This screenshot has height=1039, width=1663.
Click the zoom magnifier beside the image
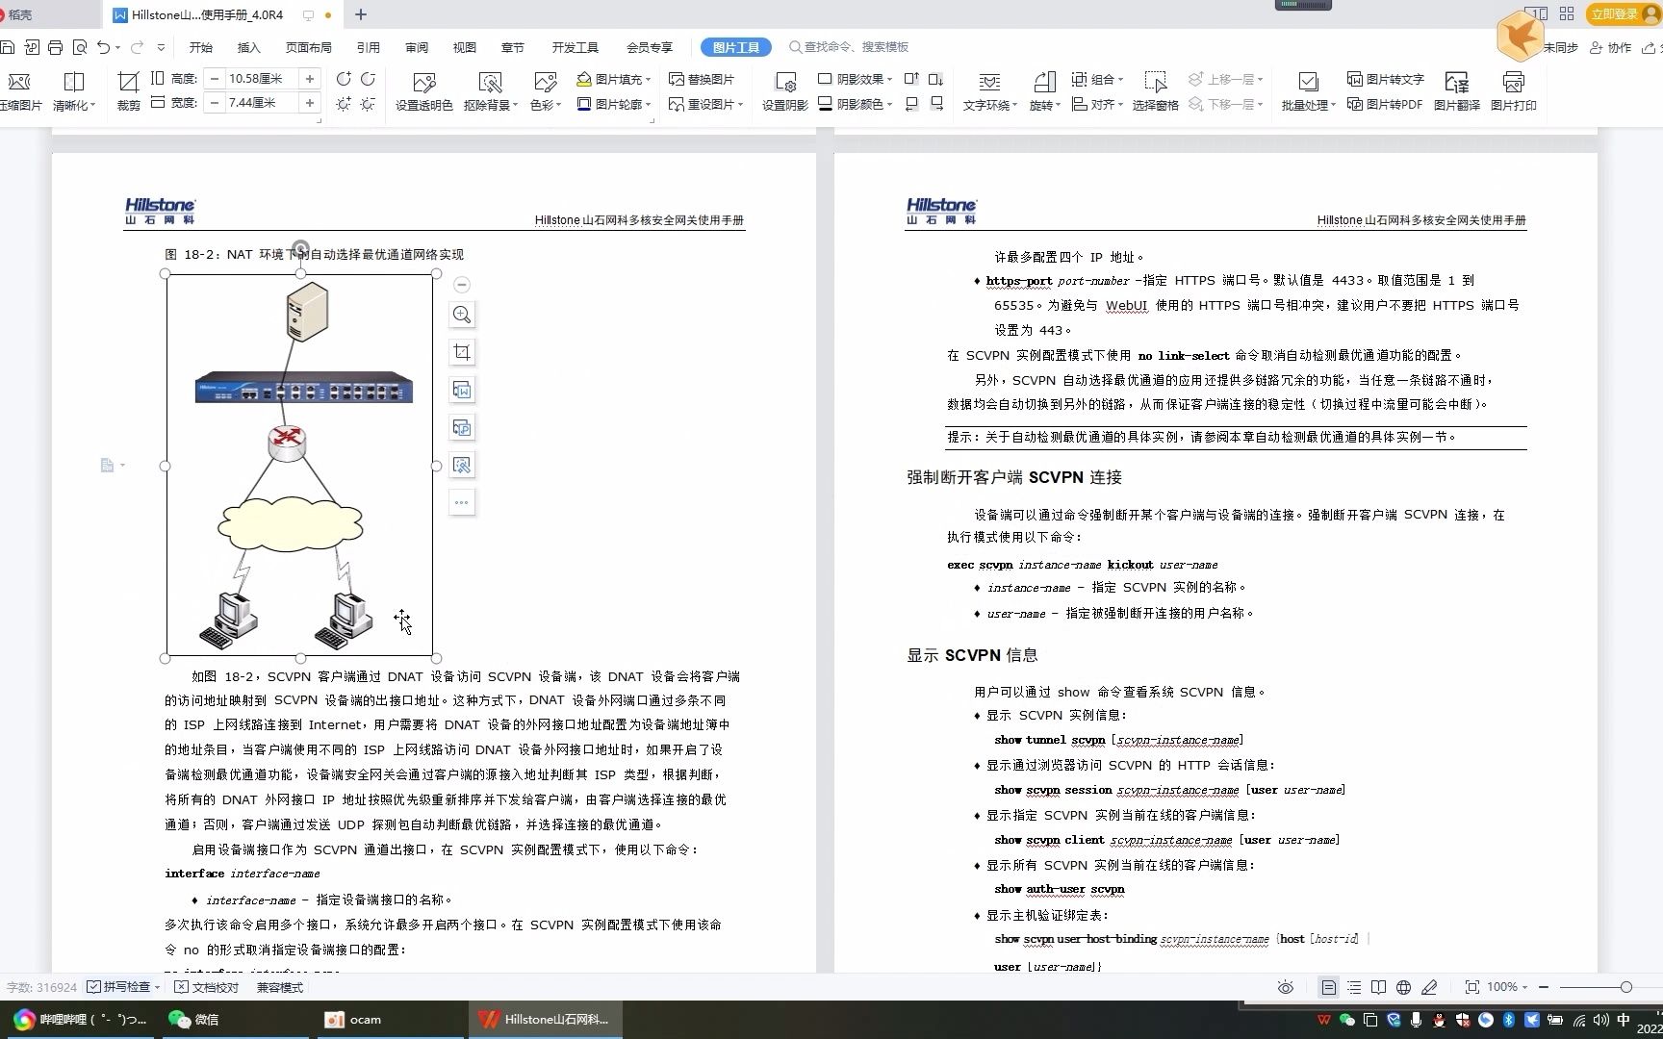[462, 315]
